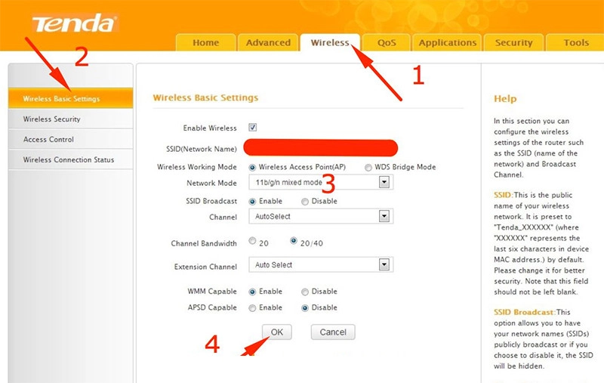The image size is (604, 383).
Task: Click the OK button
Action: (277, 332)
